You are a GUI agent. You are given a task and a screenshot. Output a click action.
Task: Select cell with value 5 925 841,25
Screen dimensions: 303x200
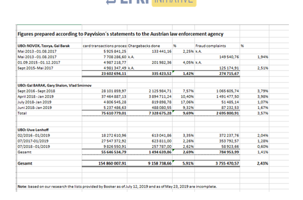point(115,51)
